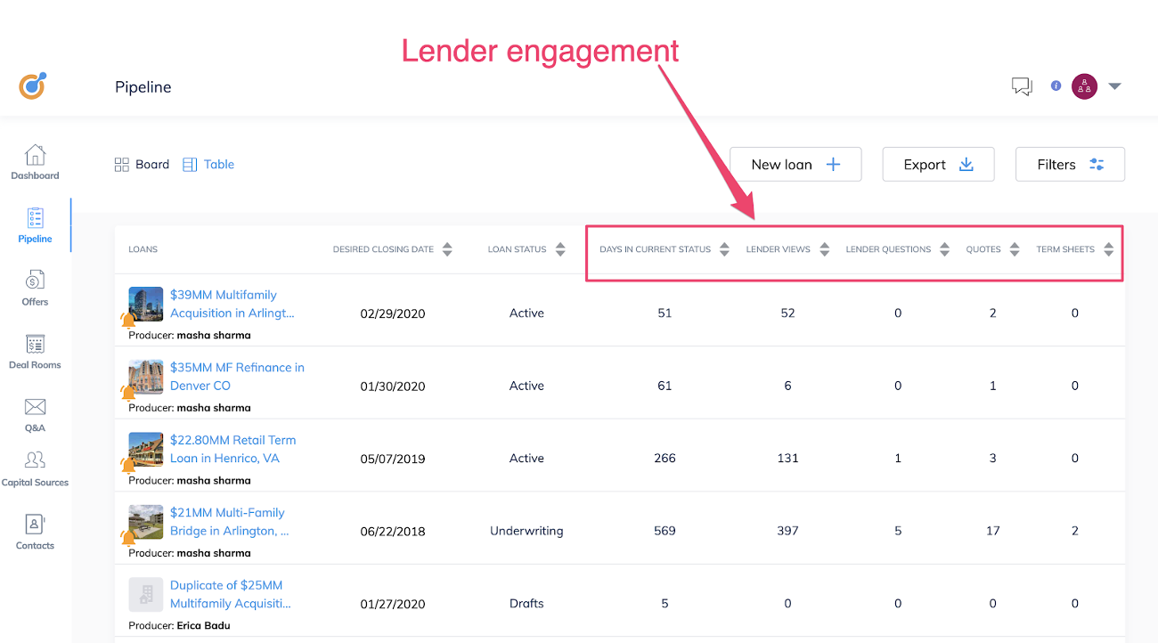Sort by Quotes column
1158x643 pixels.
(1015, 249)
